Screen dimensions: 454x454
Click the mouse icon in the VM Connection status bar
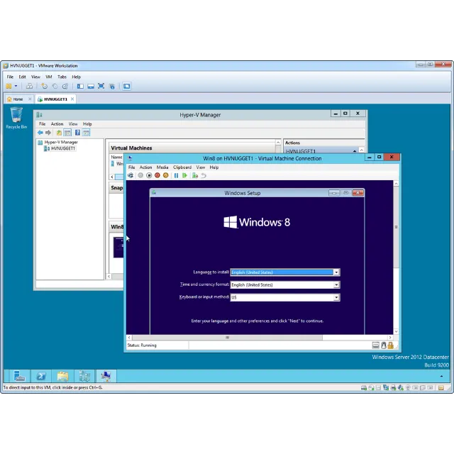point(384,345)
